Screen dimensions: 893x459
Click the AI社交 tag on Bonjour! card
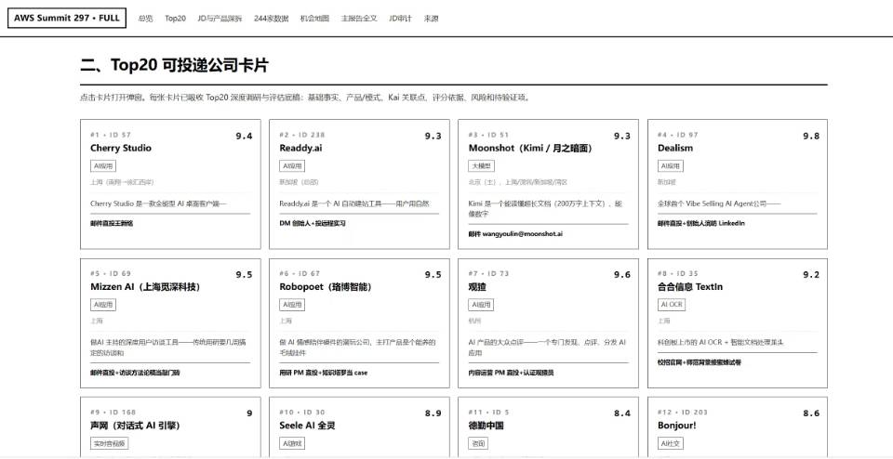click(x=671, y=443)
